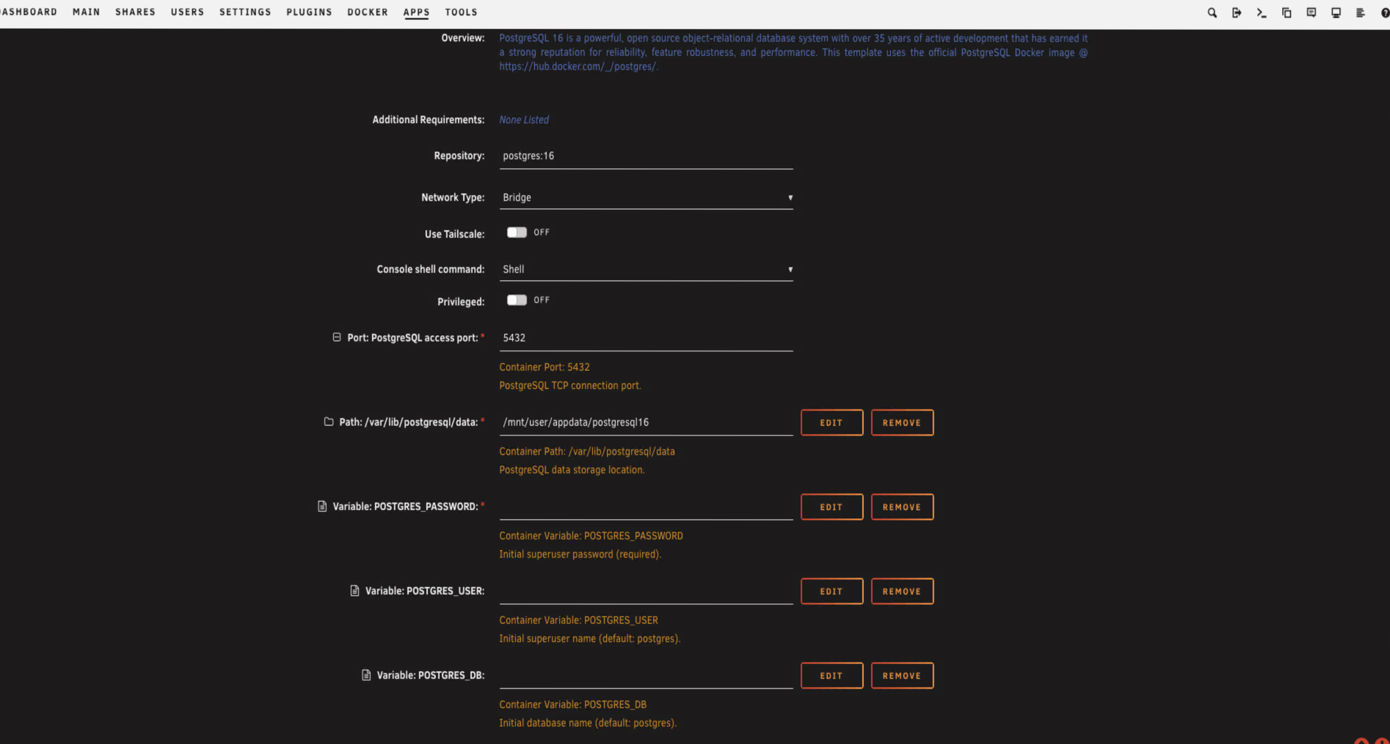Open the file manager copy icon
1390x744 pixels.
point(1287,12)
